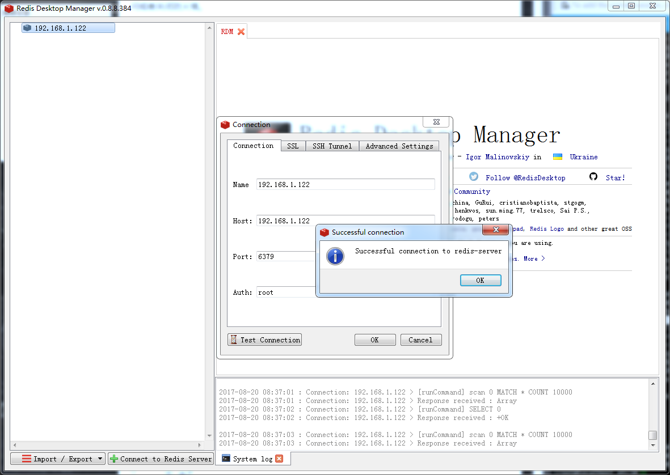
Task: Click the Port input field
Action: click(286, 257)
